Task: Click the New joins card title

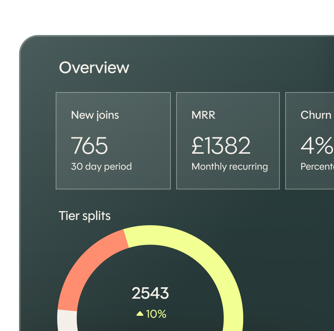Action: coord(95,115)
